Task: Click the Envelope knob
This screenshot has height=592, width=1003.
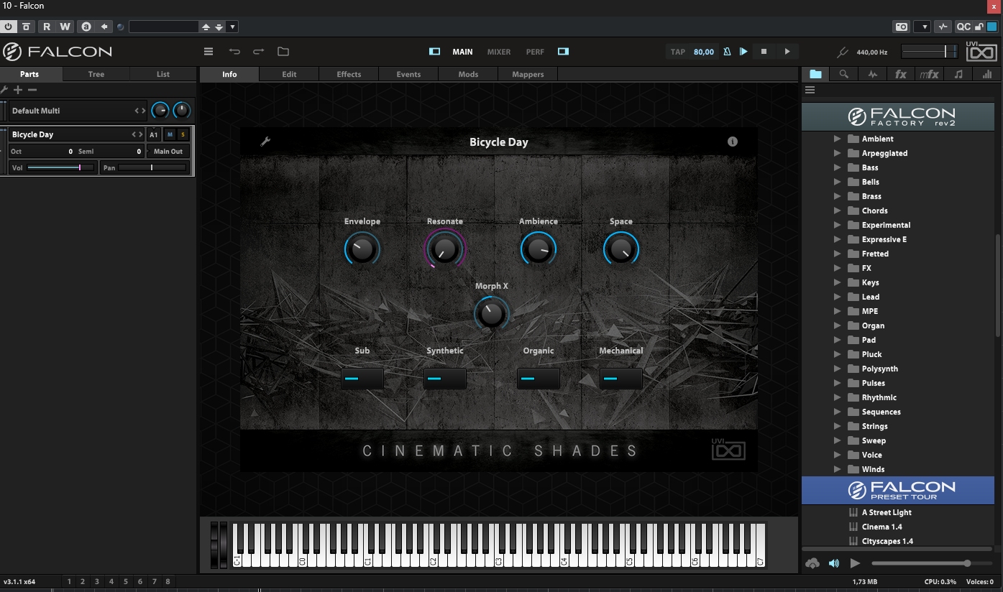Action: point(362,249)
